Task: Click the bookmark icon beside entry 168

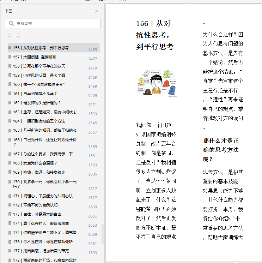Action: click(10, 163)
